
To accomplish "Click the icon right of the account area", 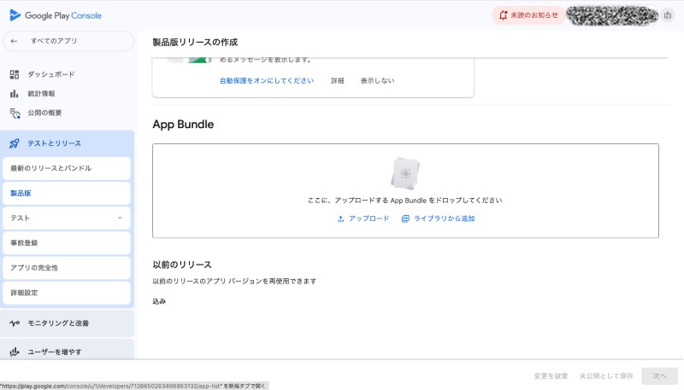I will click(x=668, y=15).
